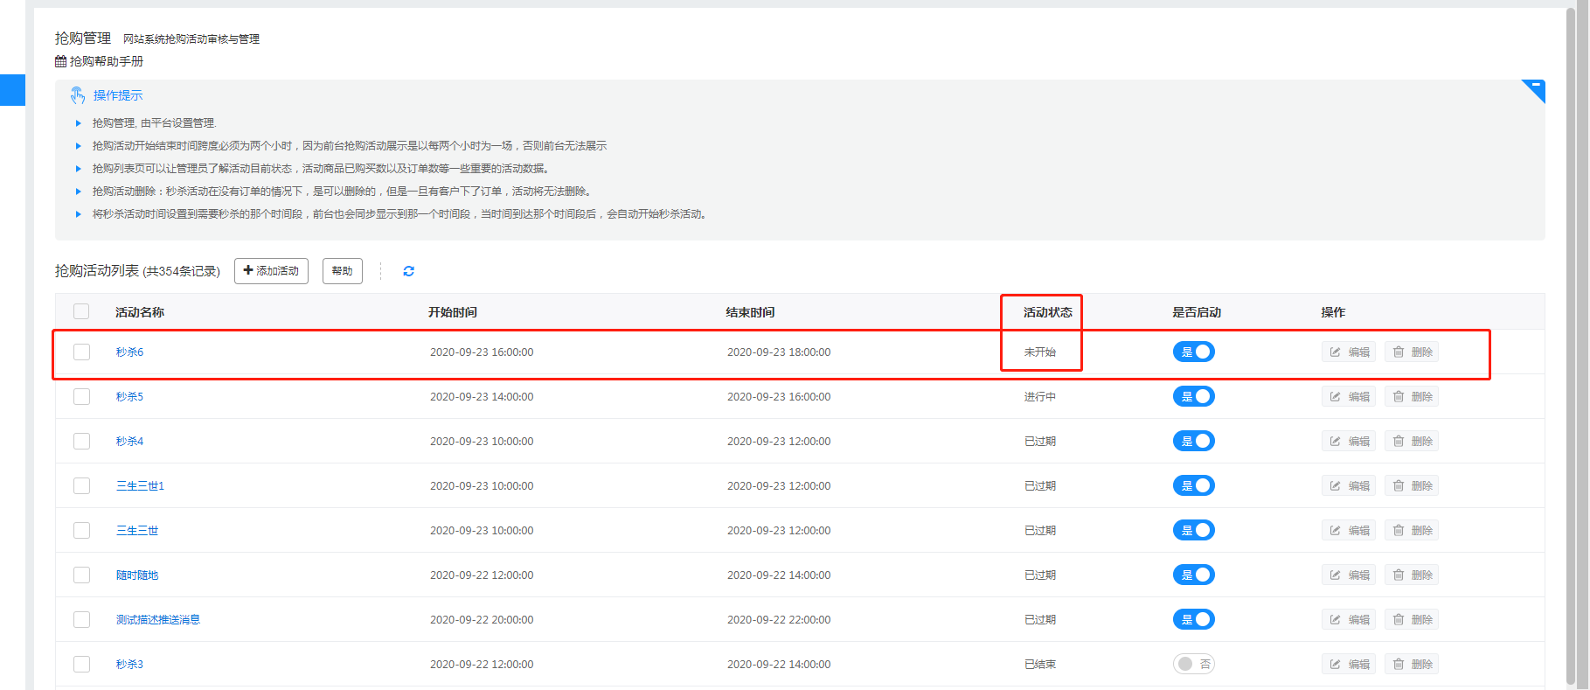The width and height of the screenshot is (1590, 690).
Task: Click the 活动状态 column header
Action: tap(1047, 312)
